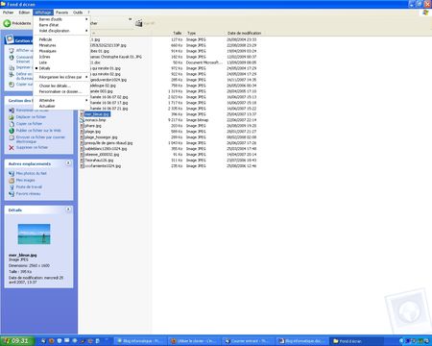This screenshot has width=432, height=346.
Task: Collapse the Autres emplacements panel chevron
Action: [68, 163]
